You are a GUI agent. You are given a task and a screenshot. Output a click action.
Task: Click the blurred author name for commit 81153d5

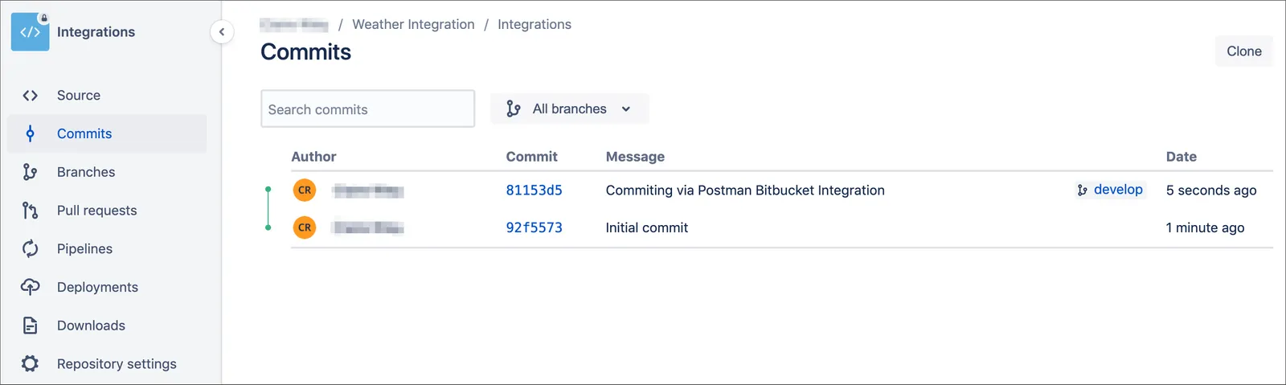tap(369, 190)
